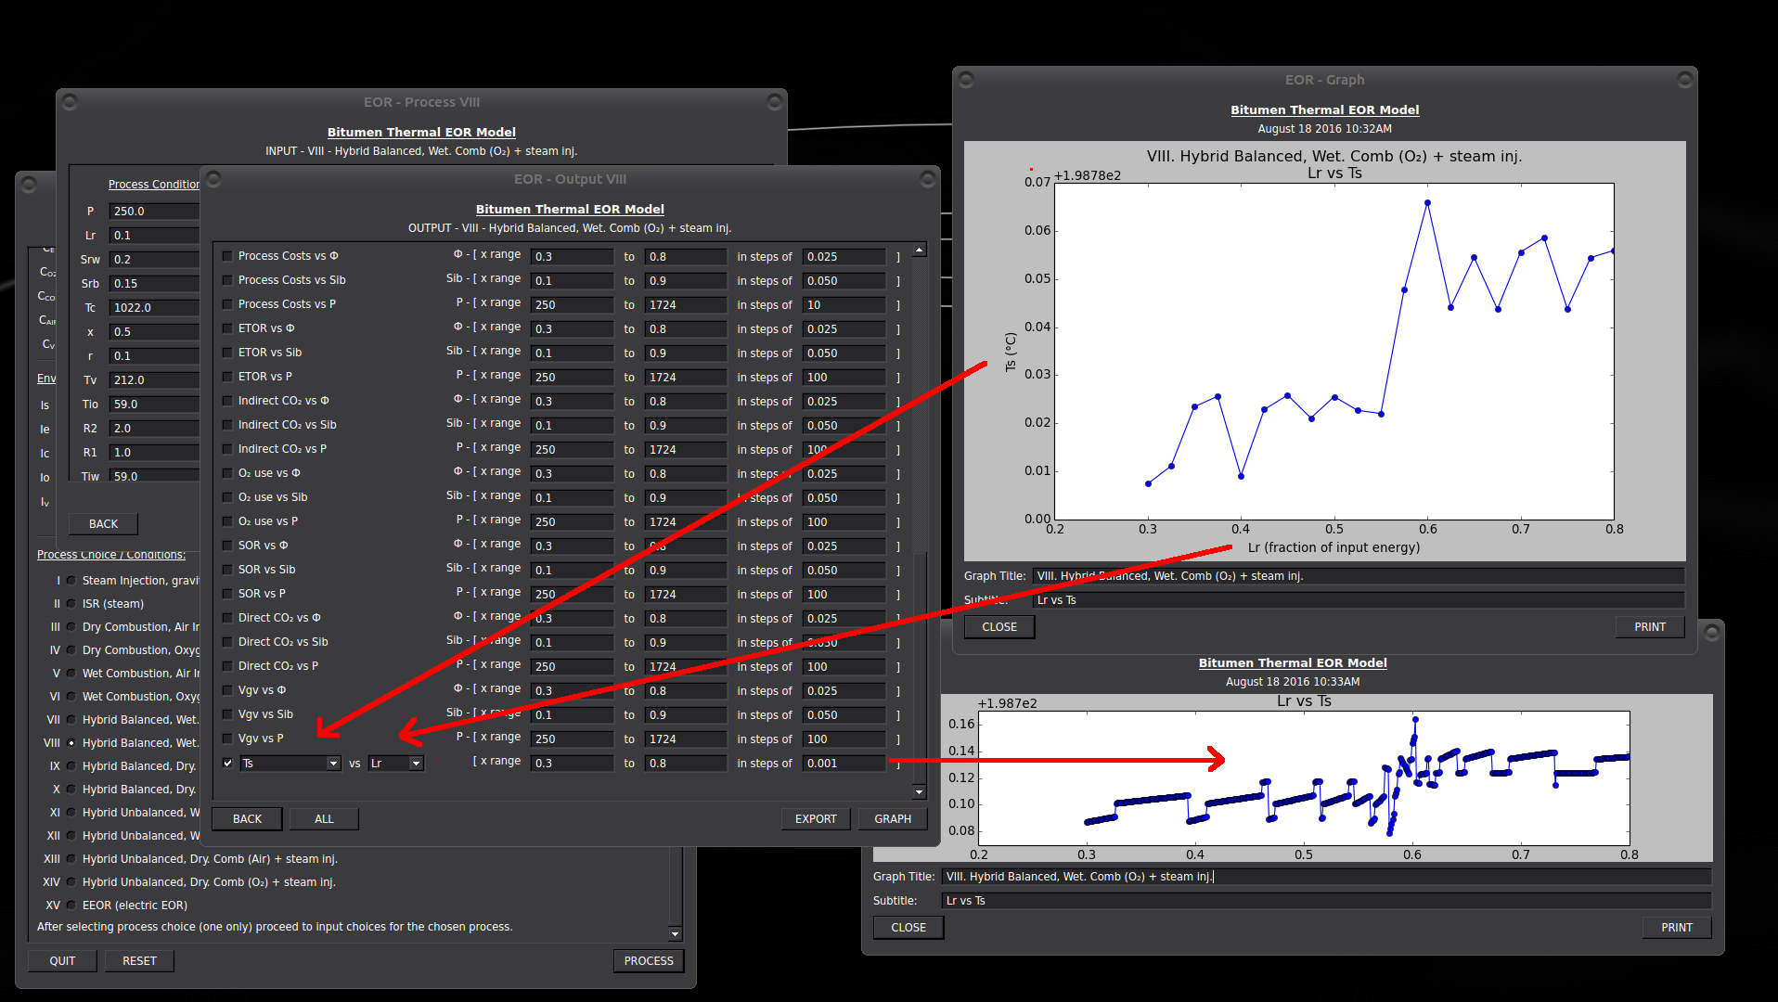Tick the Vgv vs P checkbox
Viewport: 1778px width, 1002px height.
(x=227, y=739)
